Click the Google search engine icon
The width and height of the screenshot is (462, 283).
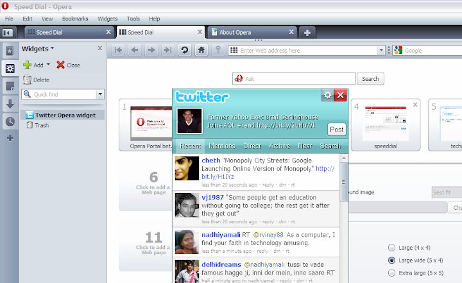[x=398, y=51]
